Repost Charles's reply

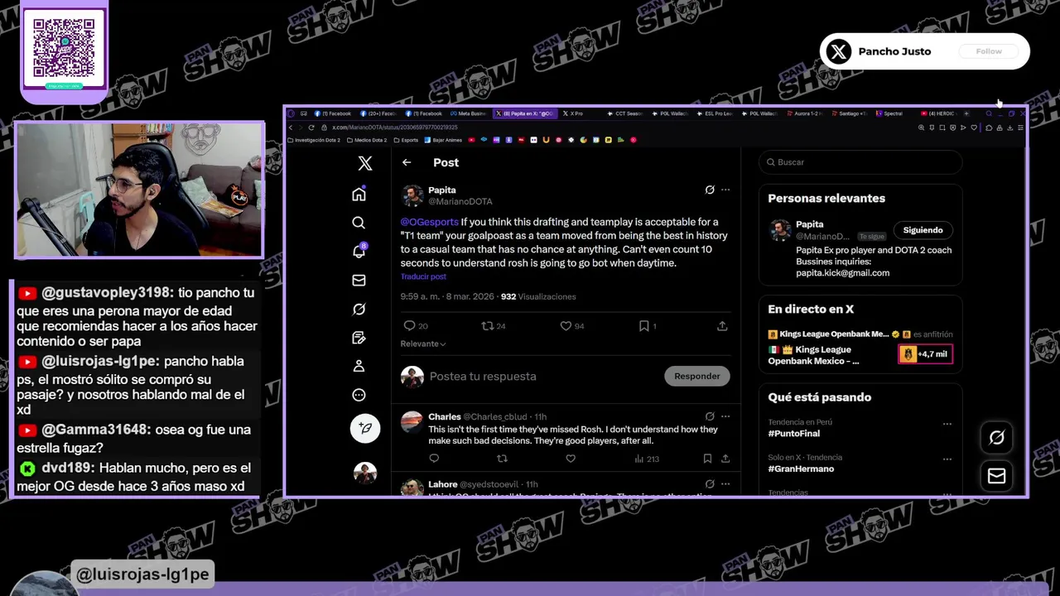tap(501, 459)
